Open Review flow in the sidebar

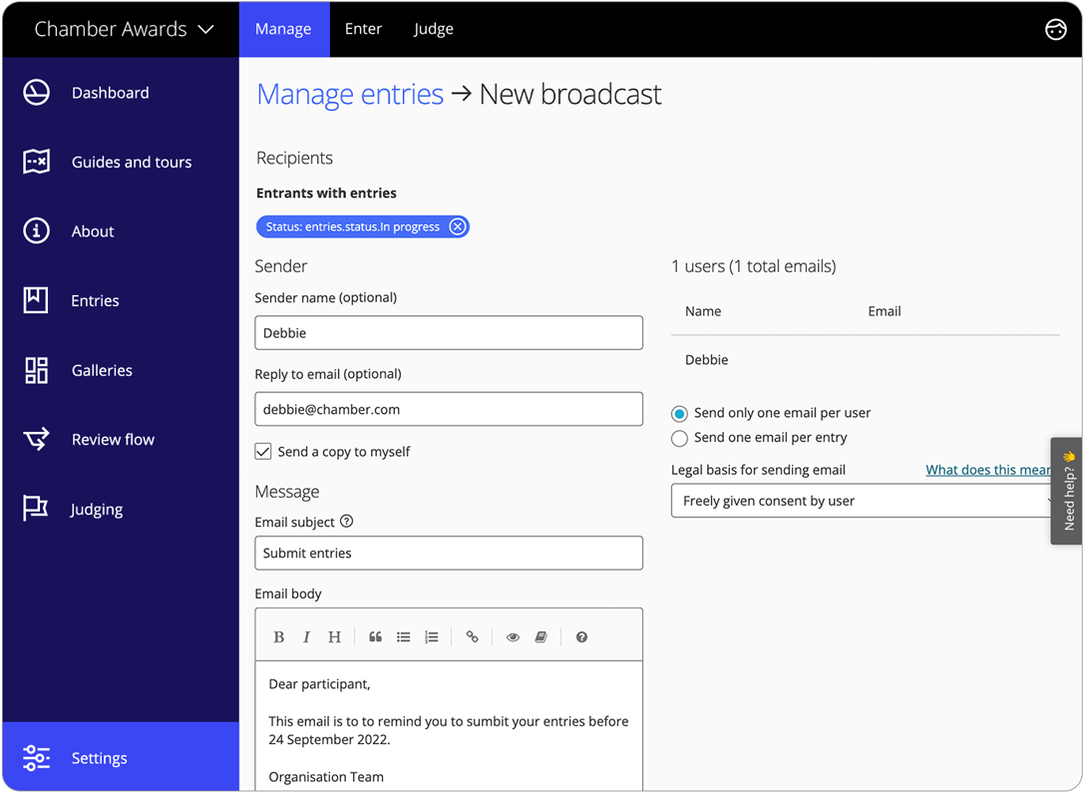tap(113, 440)
